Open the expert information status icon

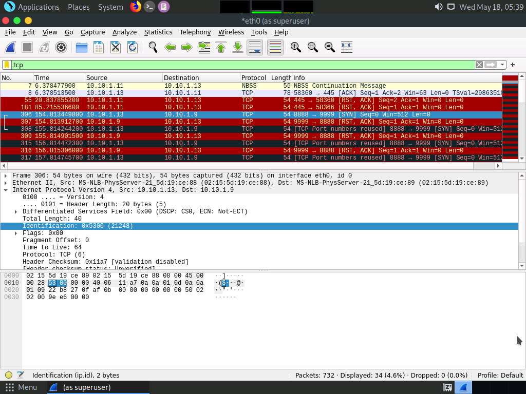click(9, 375)
